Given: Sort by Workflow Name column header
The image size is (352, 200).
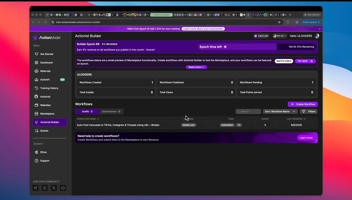Looking at the screenshot, I should tap(88, 119).
